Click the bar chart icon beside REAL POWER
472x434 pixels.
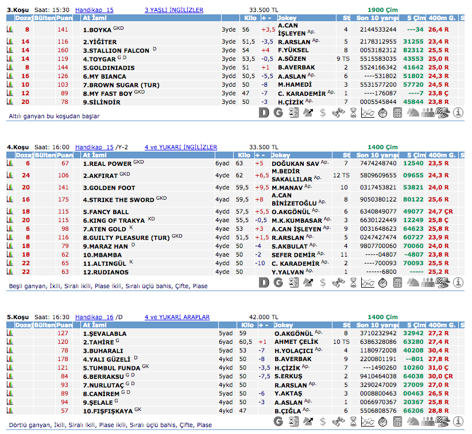(x=9, y=164)
